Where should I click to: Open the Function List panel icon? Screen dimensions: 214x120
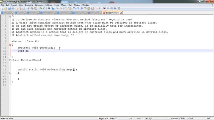(x=92, y=8)
